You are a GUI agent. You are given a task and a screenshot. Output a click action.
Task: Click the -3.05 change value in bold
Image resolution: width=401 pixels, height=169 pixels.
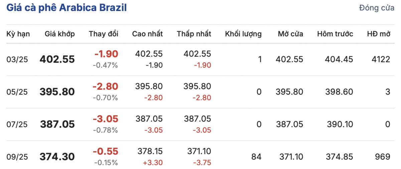[106, 119]
